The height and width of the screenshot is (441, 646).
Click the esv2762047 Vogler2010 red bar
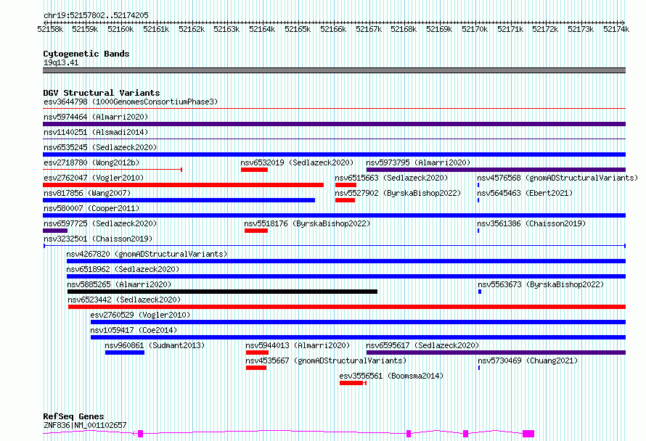pos(184,185)
